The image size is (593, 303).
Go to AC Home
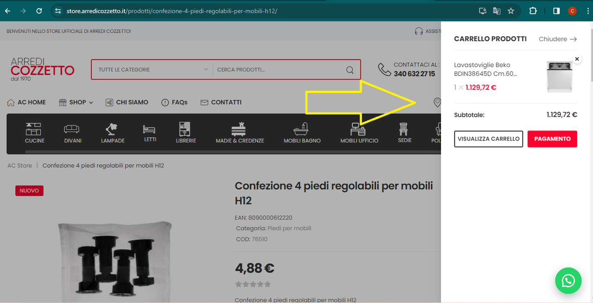pos(26,102)
